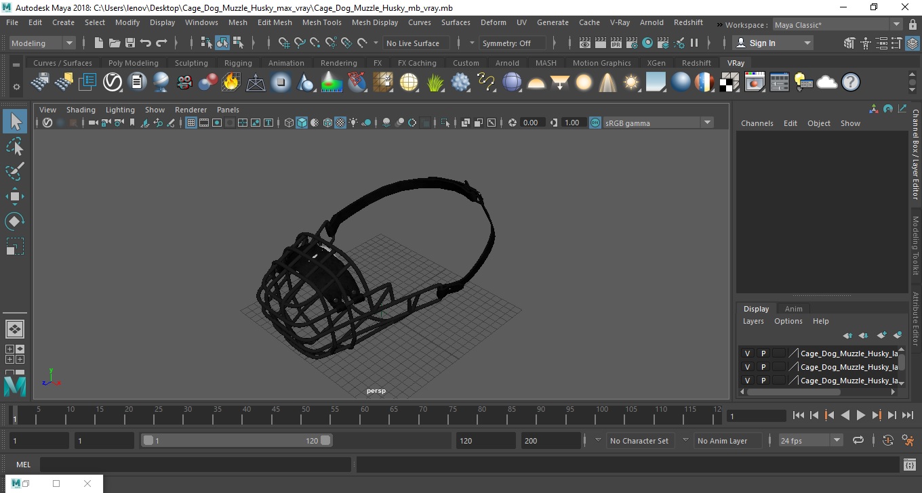Click the V-Ray light lister bulb icon

803,83
